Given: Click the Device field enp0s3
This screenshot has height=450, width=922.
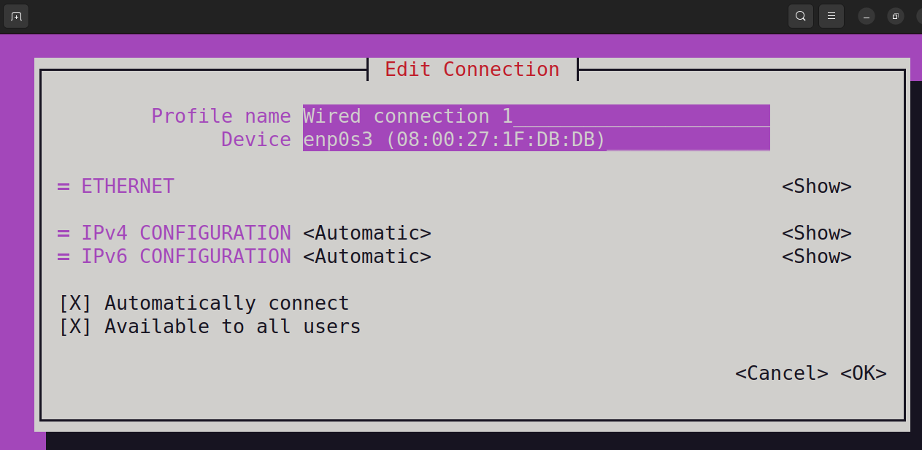Looking at the screenshot, I should point(537,140).
